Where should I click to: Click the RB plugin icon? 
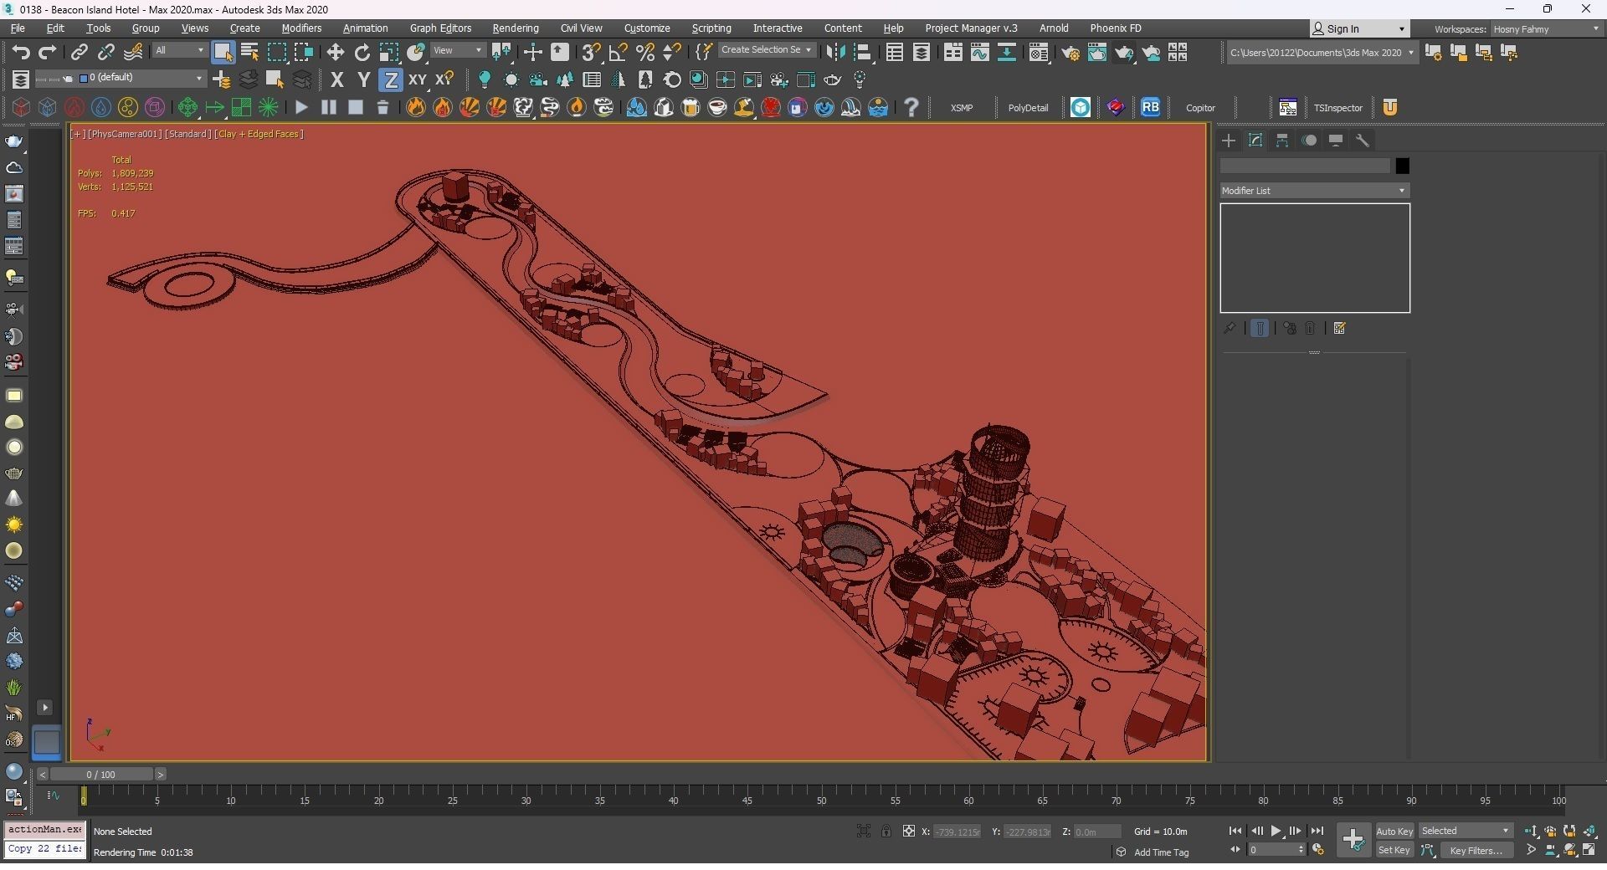click(1150, 107)
